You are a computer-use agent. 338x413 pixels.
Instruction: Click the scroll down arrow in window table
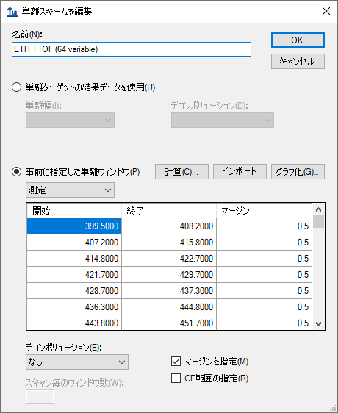[318, 323]
